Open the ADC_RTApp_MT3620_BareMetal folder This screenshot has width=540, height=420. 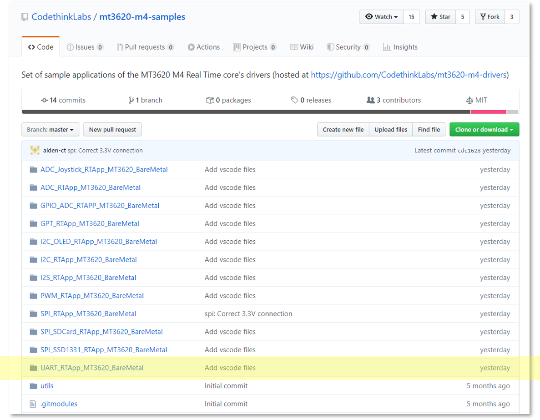91,187
